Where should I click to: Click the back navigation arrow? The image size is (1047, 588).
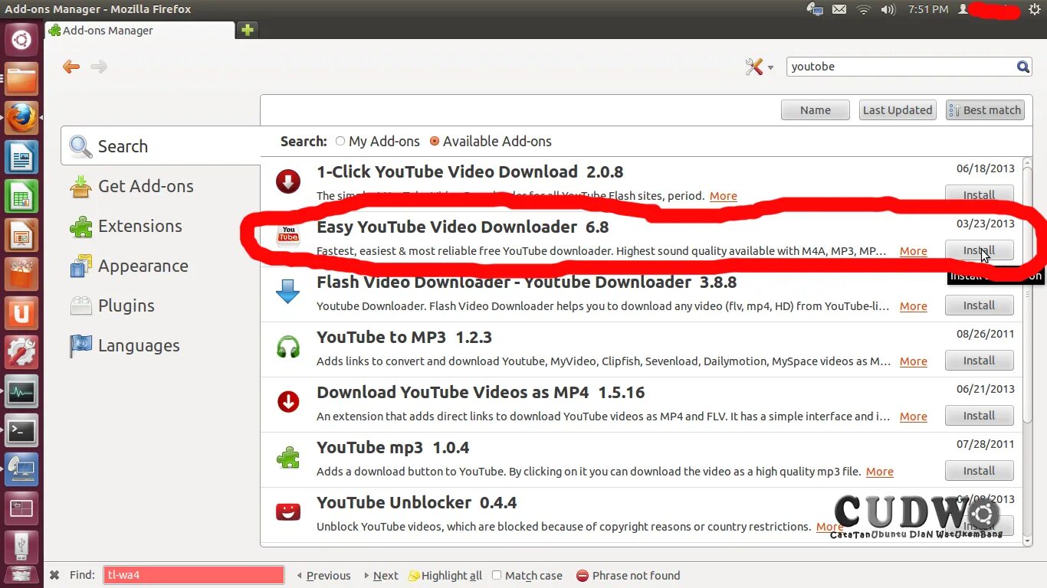coord(71,67)
